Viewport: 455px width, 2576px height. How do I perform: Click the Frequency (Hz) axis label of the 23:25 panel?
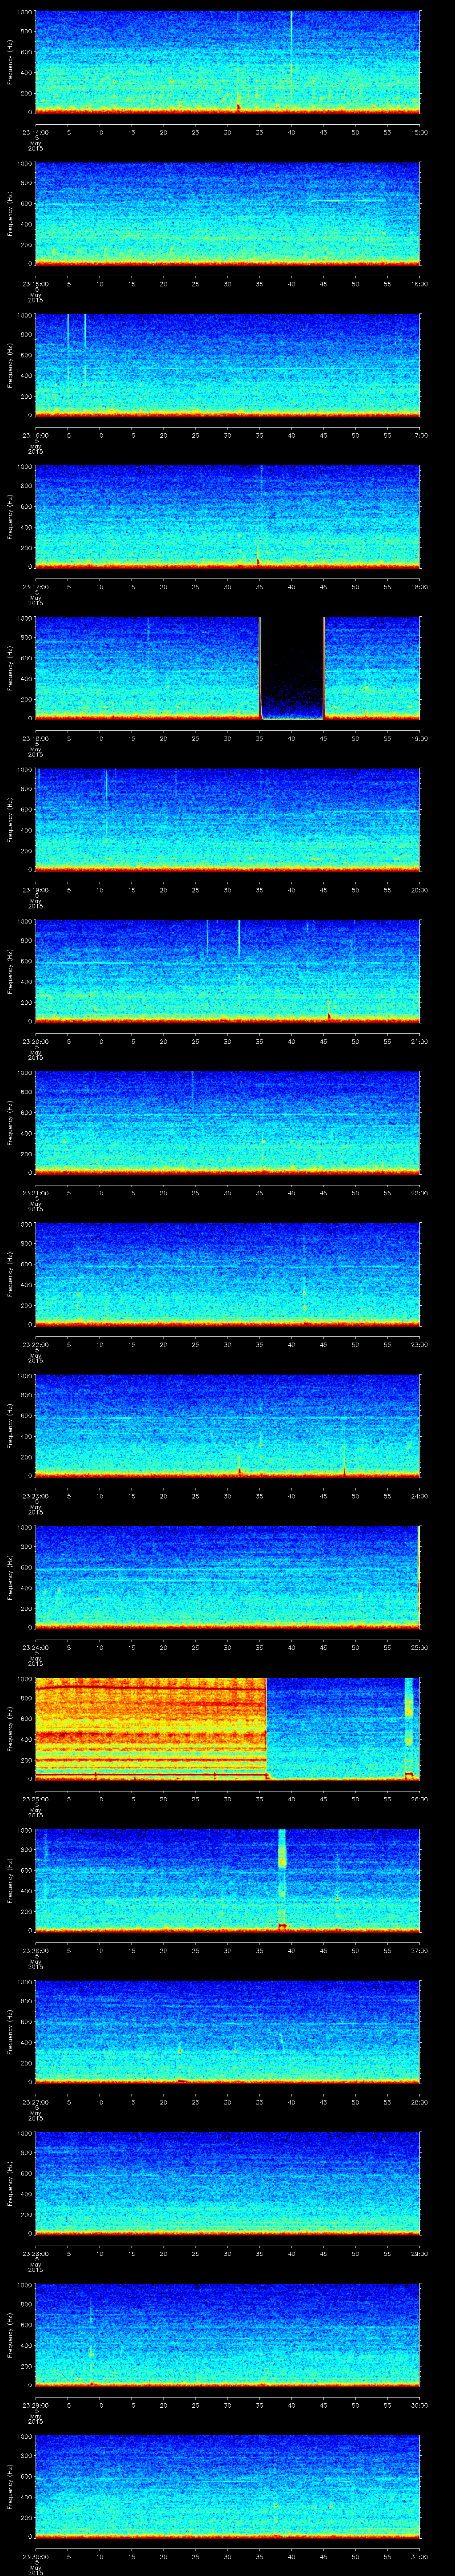[10, 1728]
